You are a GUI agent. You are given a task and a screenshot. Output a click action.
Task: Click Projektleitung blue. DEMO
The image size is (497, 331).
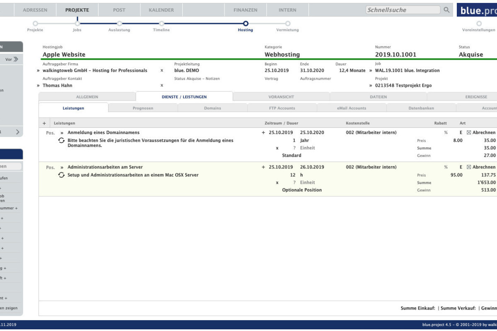(186, 71)
